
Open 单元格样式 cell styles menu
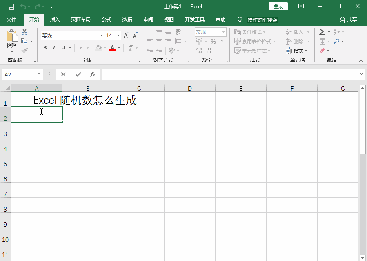point(252,51)
